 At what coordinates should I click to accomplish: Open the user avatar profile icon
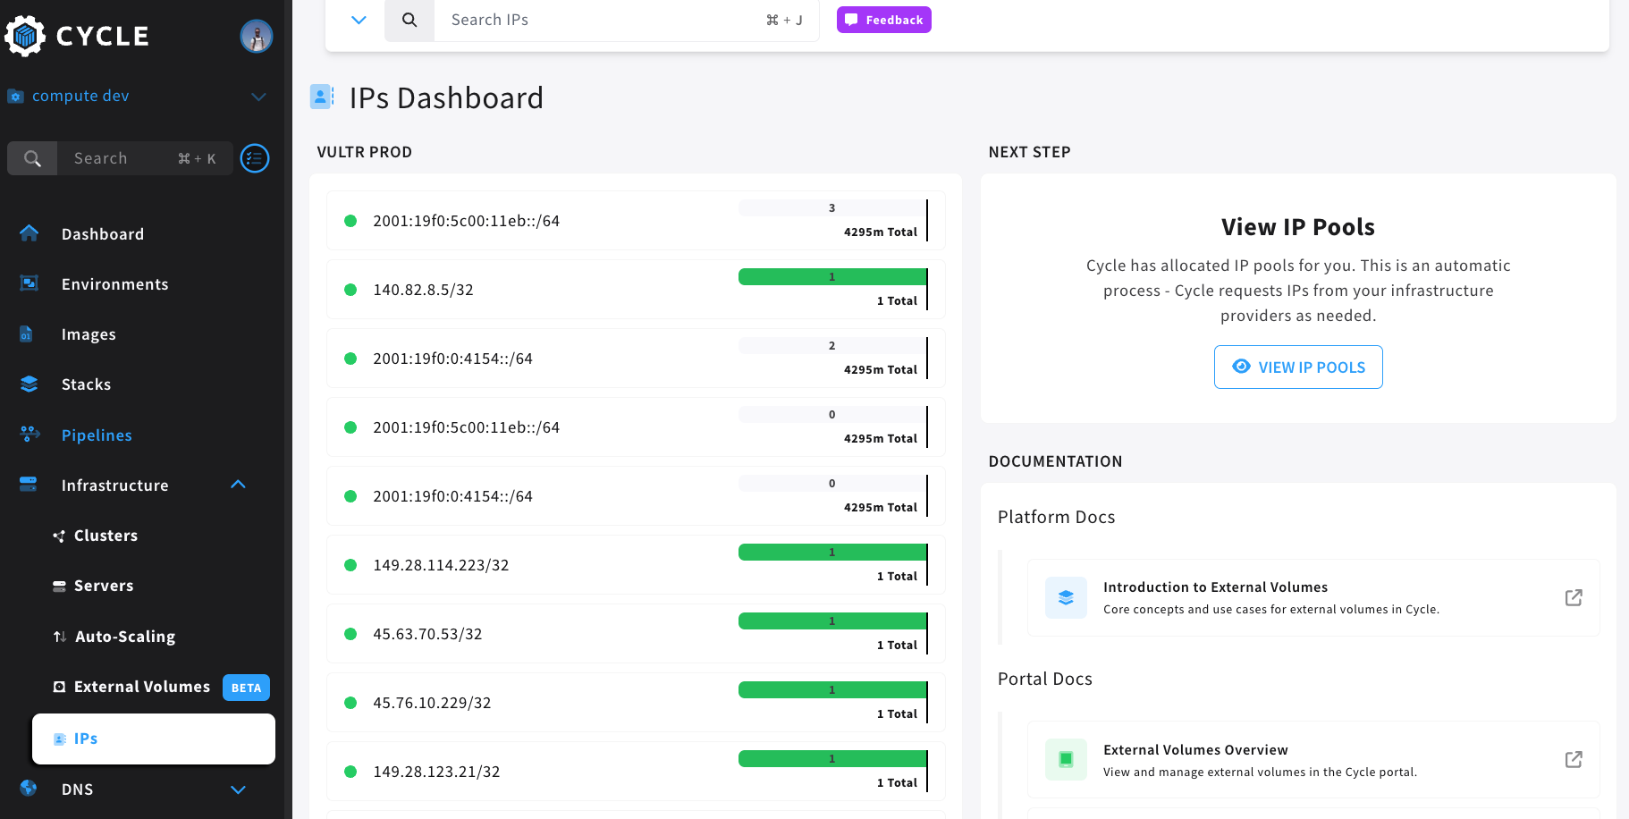[257, 36]
